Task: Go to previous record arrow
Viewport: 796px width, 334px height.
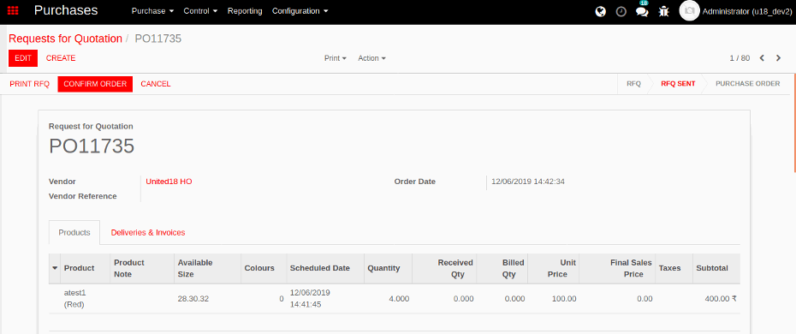Action: (x=762, y=58)
